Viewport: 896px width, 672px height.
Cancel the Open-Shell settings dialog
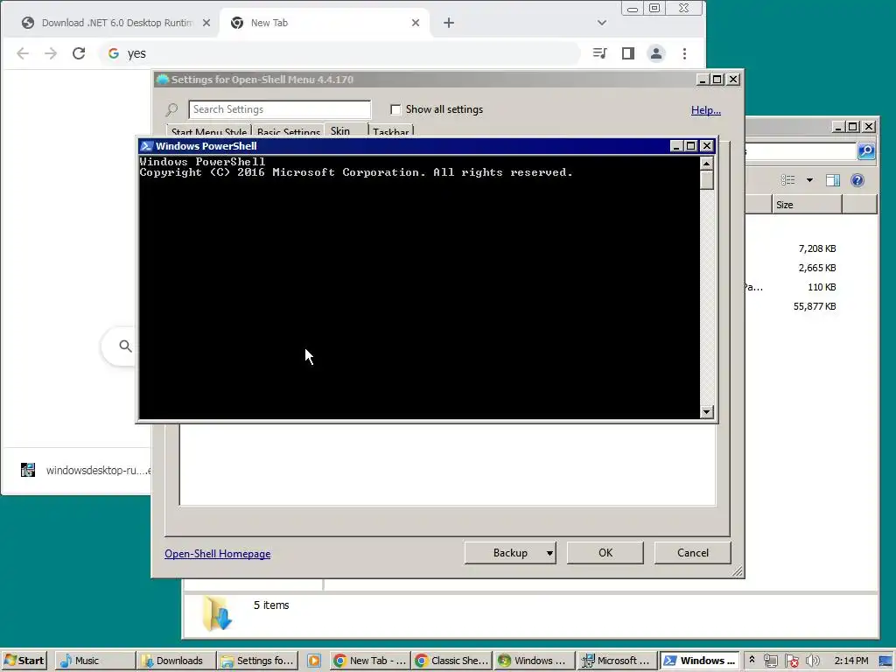(x=693, y=553)
